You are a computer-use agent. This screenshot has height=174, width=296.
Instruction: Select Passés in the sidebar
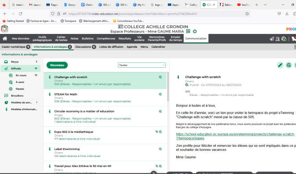23,89
